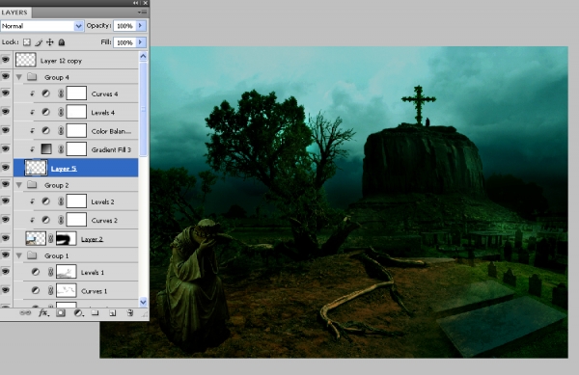This screenshot has height=375, width=579.
Task: Click the Curves 1 mask thumbnail
Action: [x=66, y=290]
